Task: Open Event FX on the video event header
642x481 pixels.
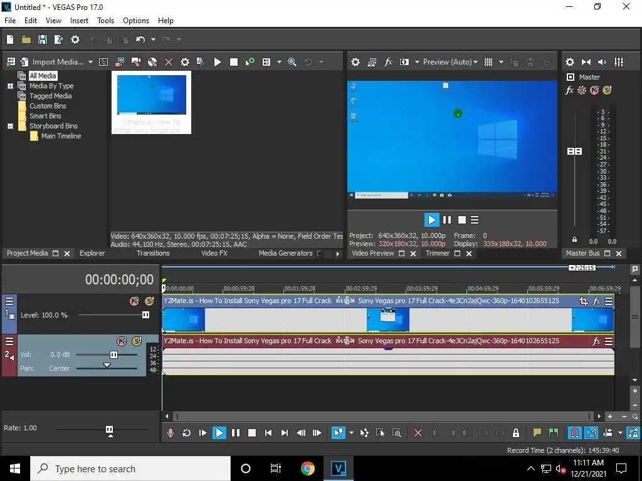Action: [596, 301]
